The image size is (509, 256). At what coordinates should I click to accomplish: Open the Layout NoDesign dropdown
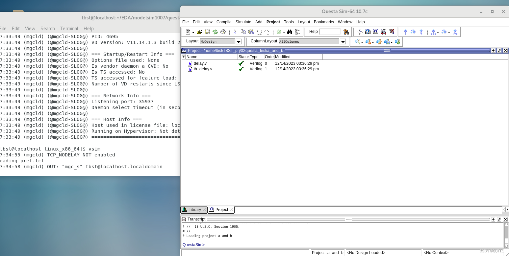tap(239, 42)
